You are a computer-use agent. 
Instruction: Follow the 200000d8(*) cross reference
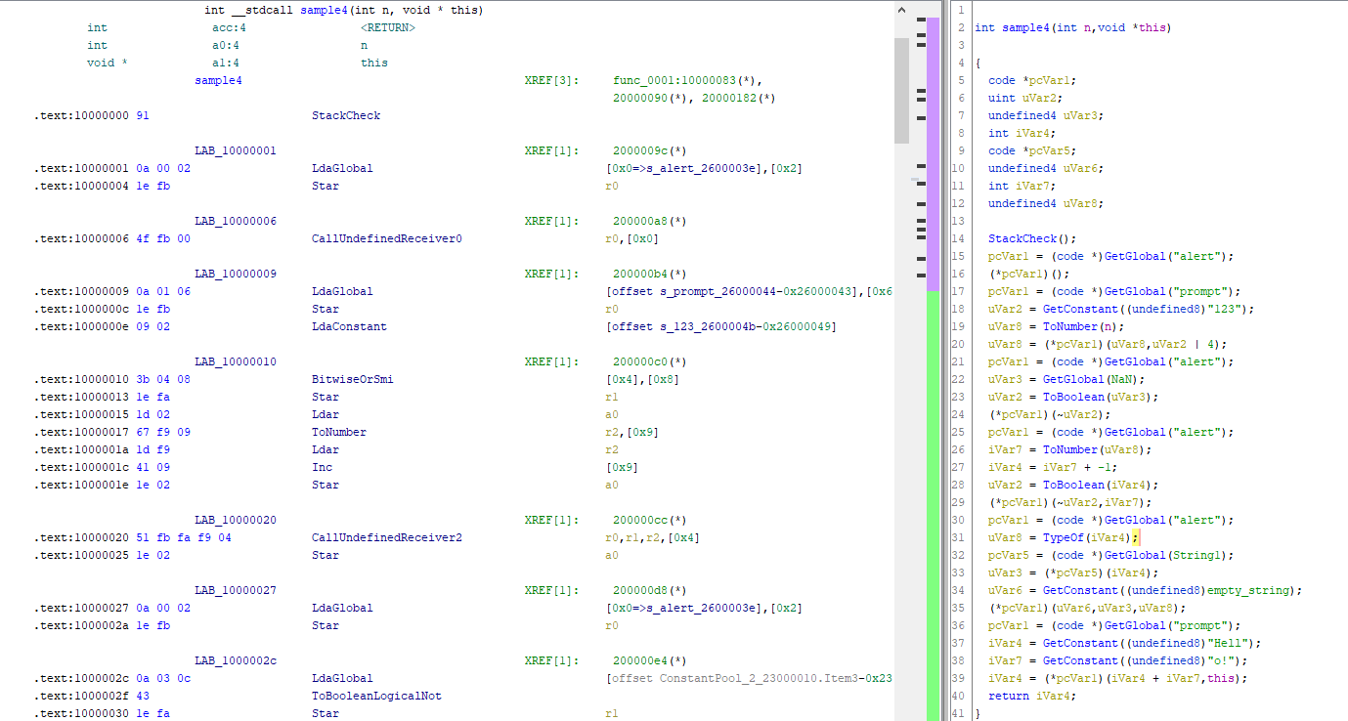(x=650, y=590)
